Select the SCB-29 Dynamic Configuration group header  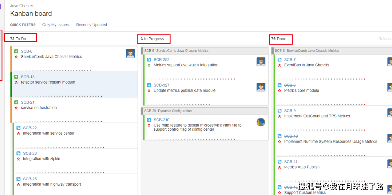(204, 111)
